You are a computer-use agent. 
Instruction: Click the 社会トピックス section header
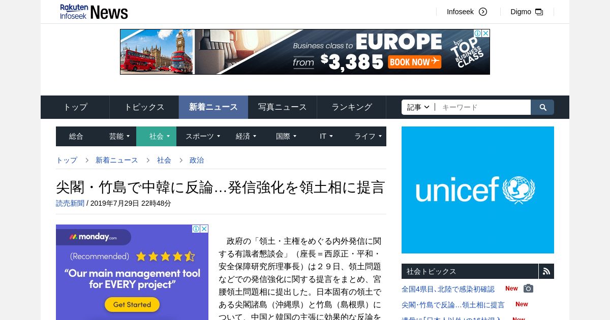470,271
